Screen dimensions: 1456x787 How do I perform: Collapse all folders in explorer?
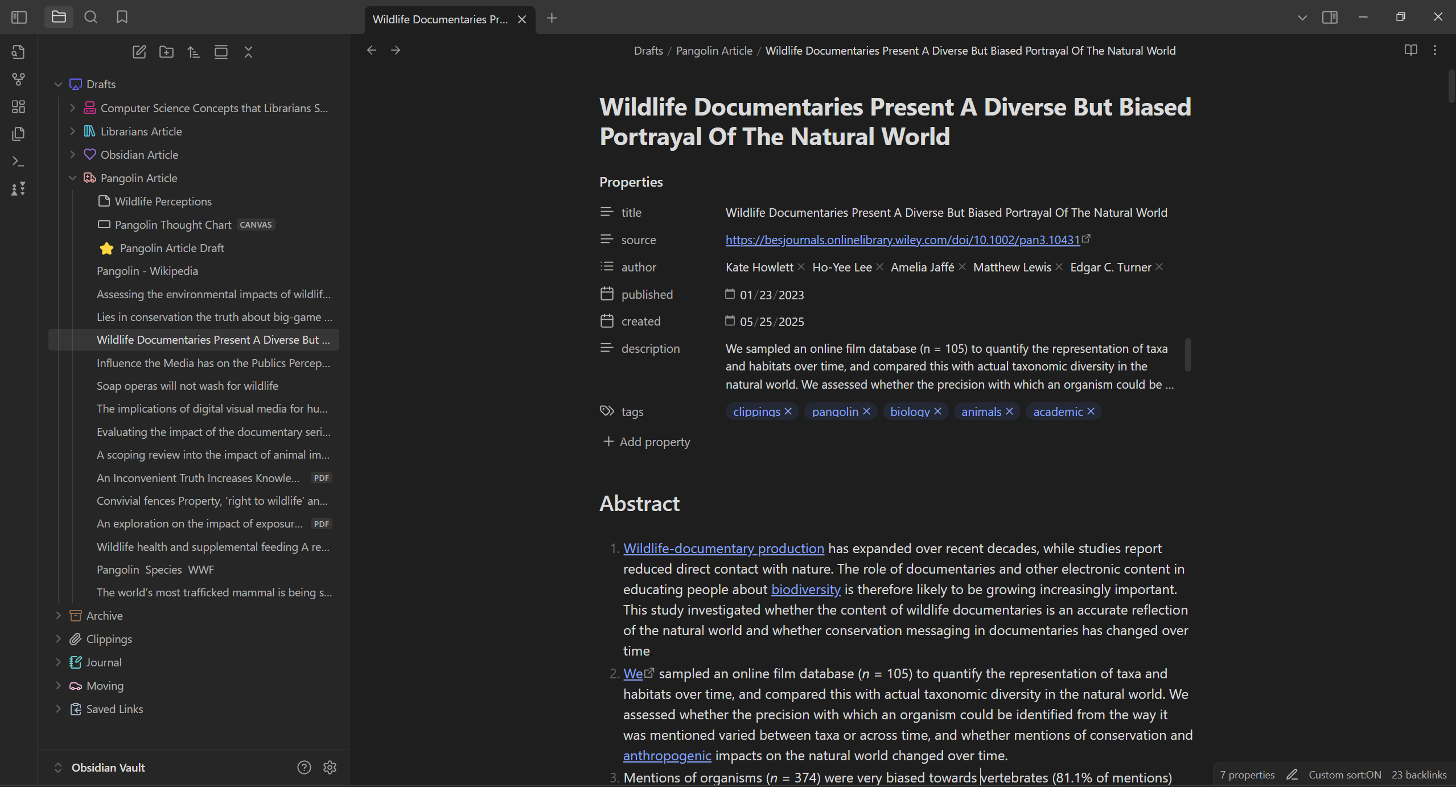coord(248,52)
